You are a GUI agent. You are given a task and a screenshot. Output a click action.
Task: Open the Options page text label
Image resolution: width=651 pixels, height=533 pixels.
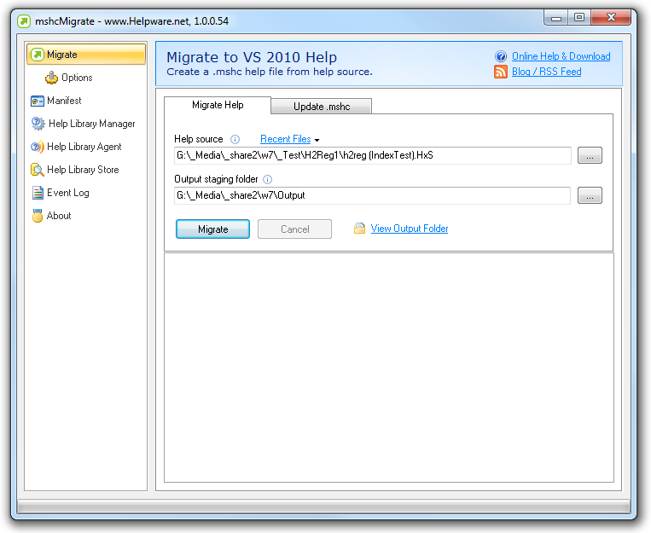[x=77, y=78]
